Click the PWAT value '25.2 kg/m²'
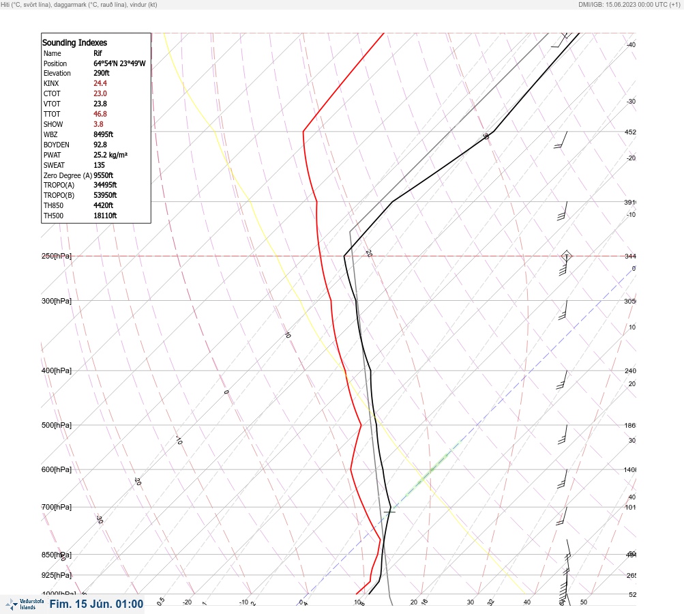The height and width of the screenshot is (614, 684). 110,155
